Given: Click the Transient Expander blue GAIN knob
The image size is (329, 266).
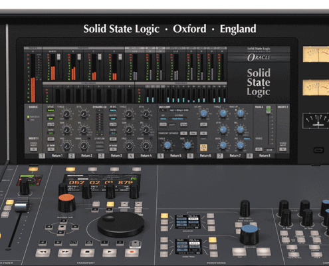Looking at the screenshot, I should click(187, 145).
